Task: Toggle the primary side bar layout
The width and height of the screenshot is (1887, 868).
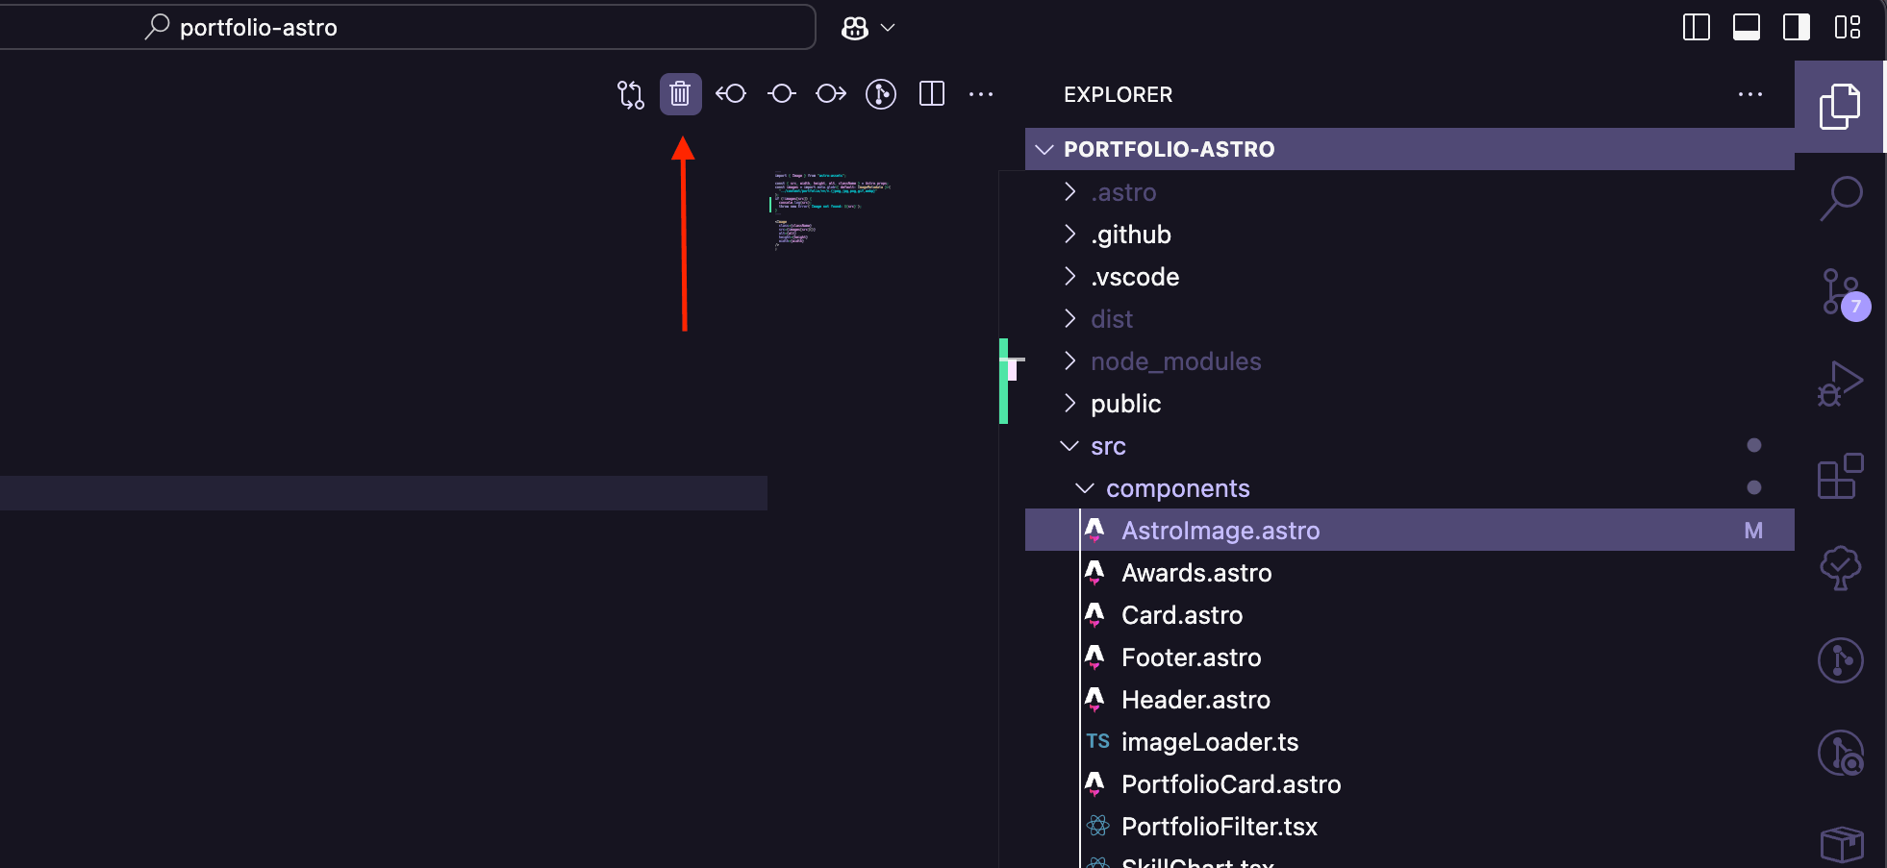Action: 1697,27
